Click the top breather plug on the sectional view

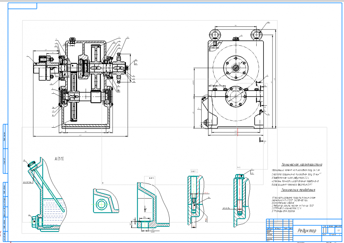pos(73,40)
